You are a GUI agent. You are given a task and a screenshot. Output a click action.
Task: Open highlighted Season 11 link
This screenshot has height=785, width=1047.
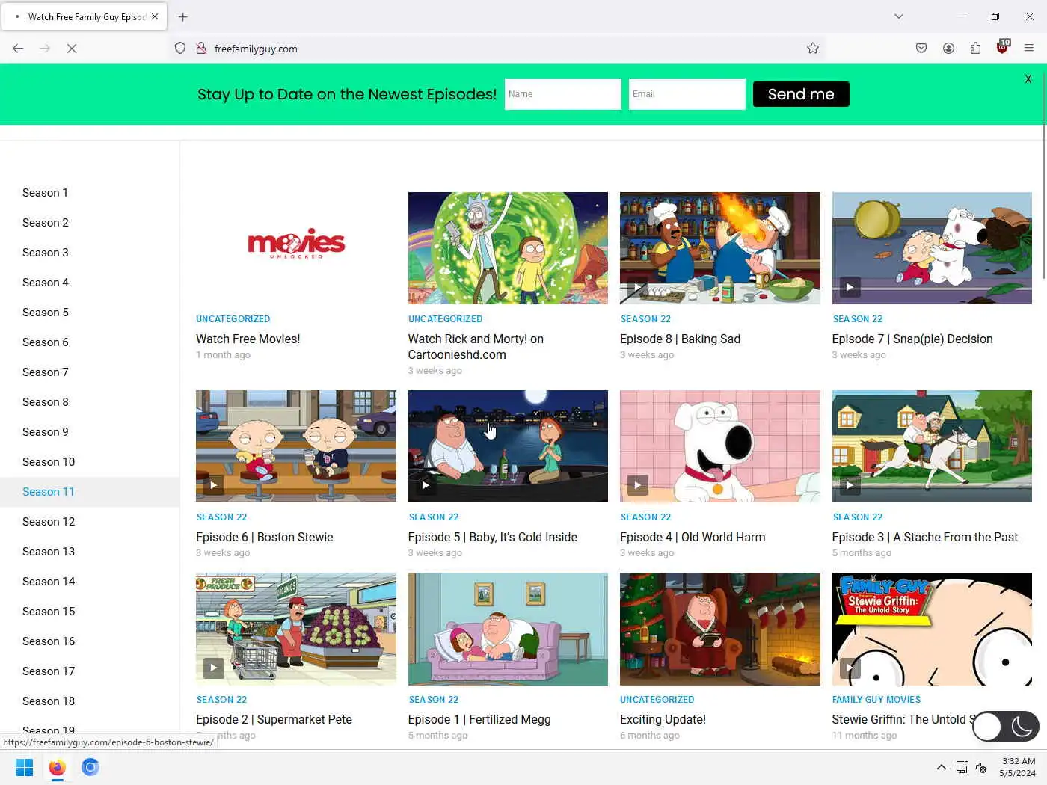pos(49,492)
